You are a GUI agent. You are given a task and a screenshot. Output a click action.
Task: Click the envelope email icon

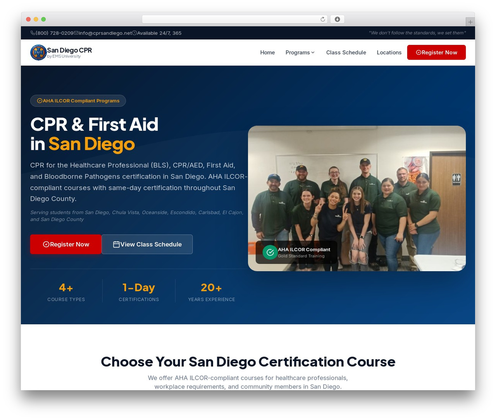[x=76, y=33]
